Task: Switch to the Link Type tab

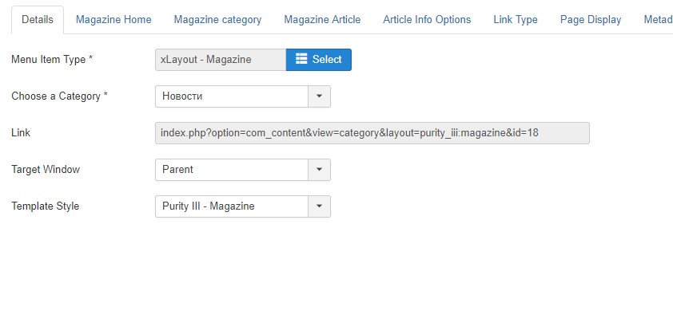Action: [516, 20]
